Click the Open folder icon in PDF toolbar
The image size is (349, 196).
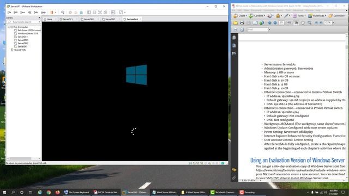tap(235, 23)
